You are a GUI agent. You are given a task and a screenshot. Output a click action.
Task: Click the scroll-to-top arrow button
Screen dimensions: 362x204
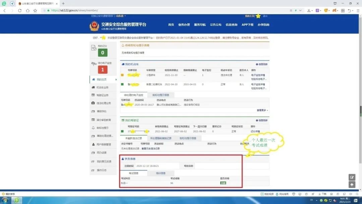point(352,185)
